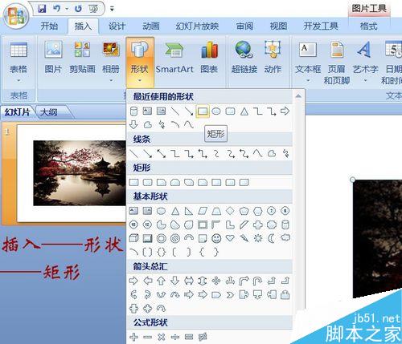
Task: Pick the right arrow in recent shapes
Action: point(285,111)
